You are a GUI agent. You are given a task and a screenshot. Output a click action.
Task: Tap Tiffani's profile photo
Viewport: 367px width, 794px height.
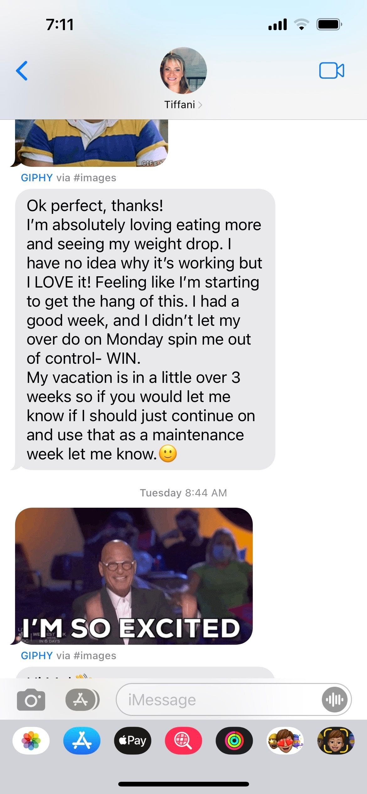pyautogui.click(x=183, y=71)
